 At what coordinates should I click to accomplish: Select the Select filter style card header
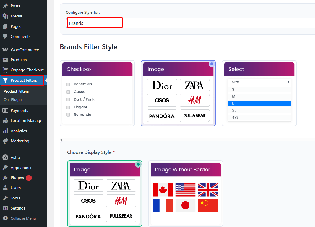pyautogui.click(x=259, y=69)
